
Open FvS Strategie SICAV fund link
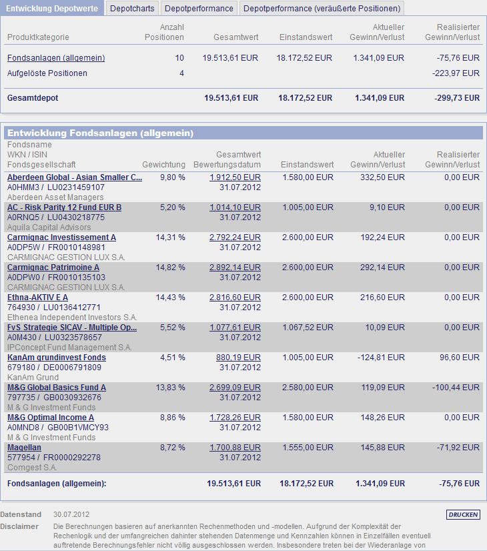coord(72,328)
